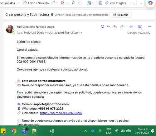Image resolution: width=156 pixels, height=136 pixels.
Task: Open more message actions ellipsis
Action: 149,27
